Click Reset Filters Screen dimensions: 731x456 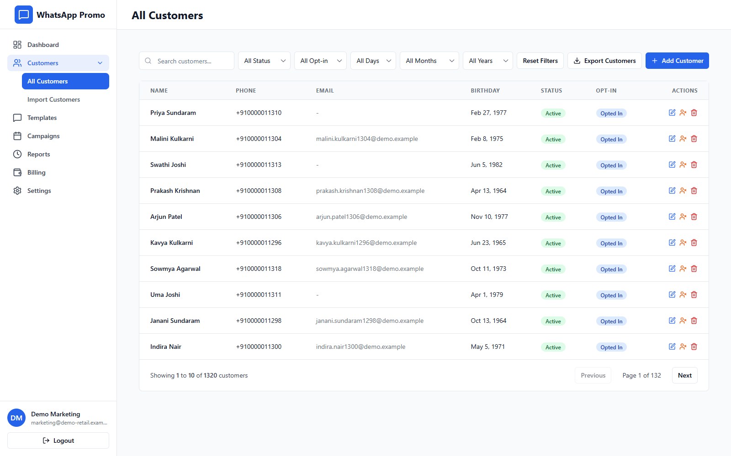pyautogui.click(x=540, y=61)
